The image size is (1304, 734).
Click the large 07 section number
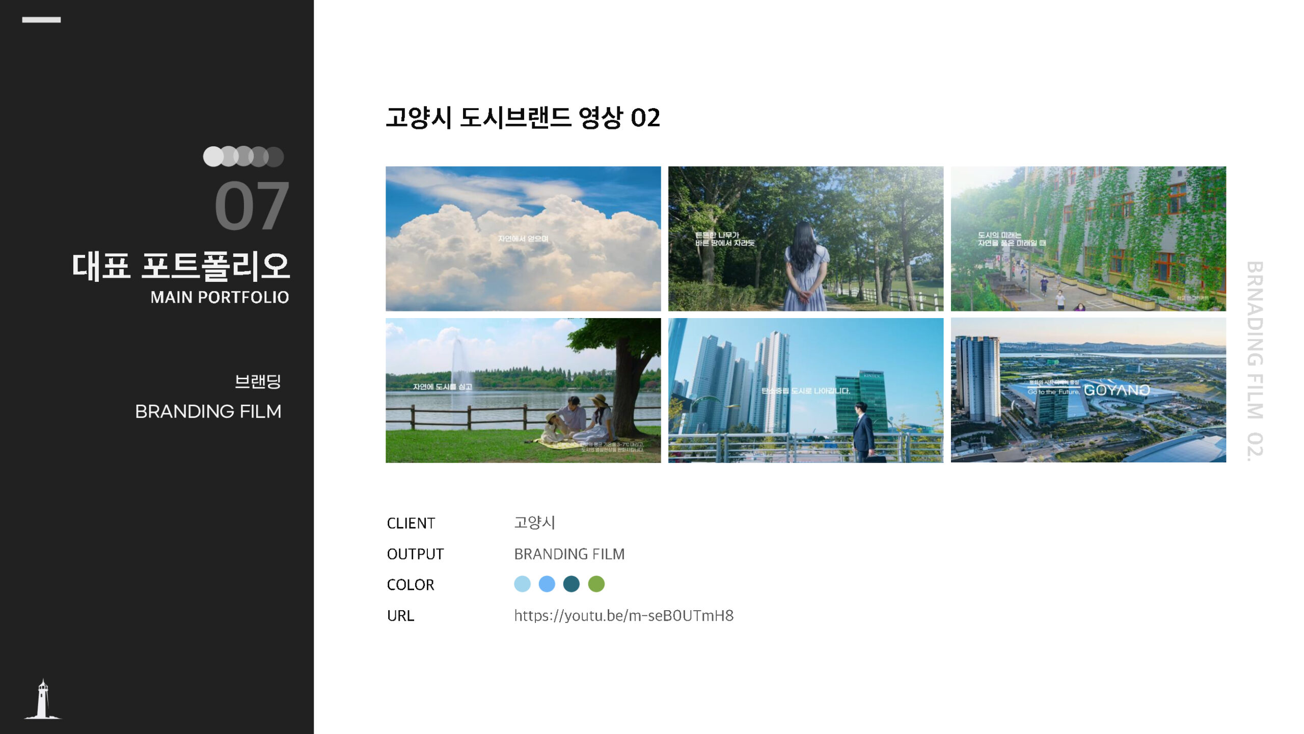(252, 206)
